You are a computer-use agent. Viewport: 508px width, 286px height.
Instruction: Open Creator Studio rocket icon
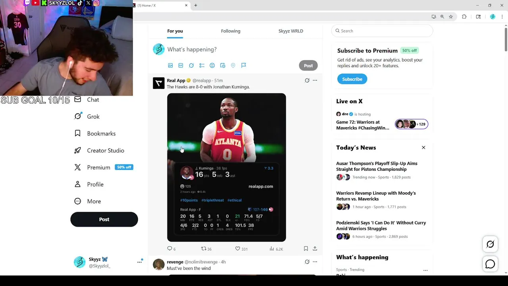click(x=78, y=151)
